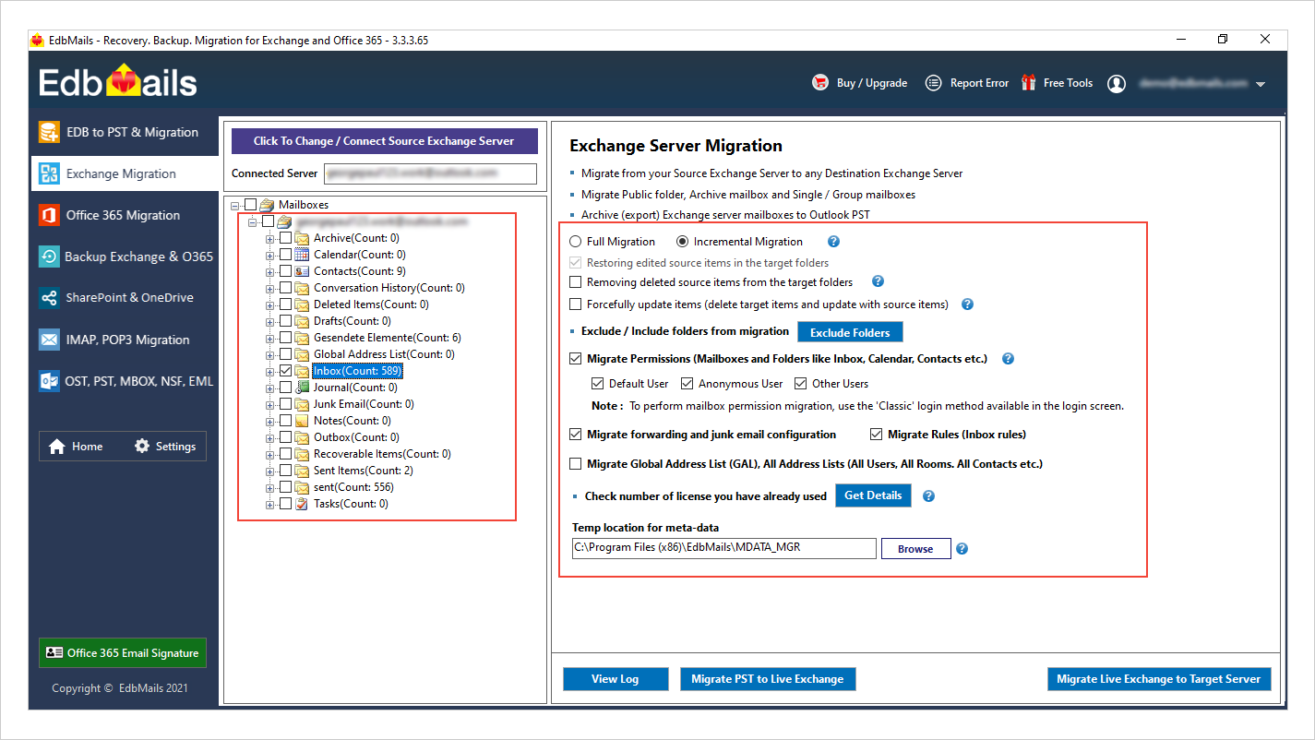Viewport: 1315px width, 740px height.
Task: Switch to Office 365 Migration section
Action: click(x=125, y=215)
